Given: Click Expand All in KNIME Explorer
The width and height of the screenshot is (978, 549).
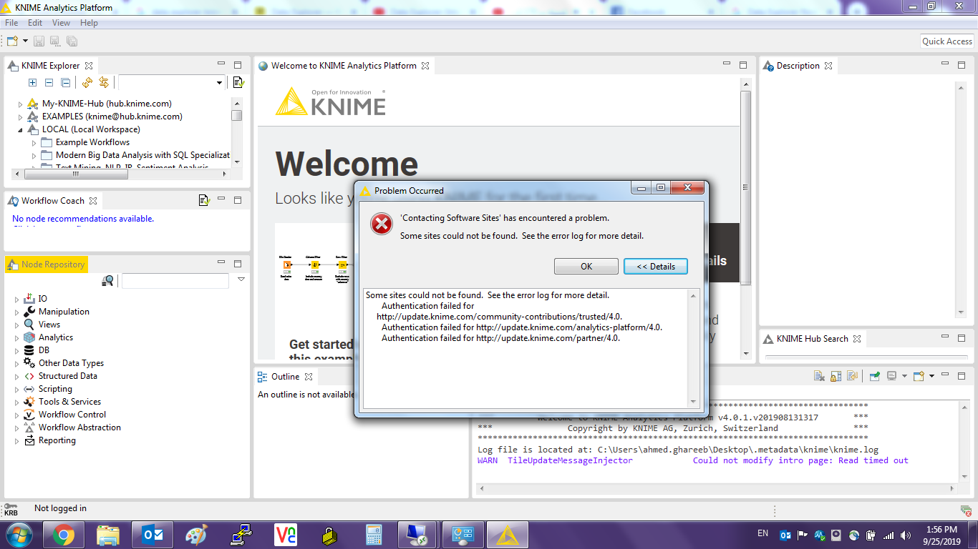Looking at the screenshot, I should click(32, 83).
